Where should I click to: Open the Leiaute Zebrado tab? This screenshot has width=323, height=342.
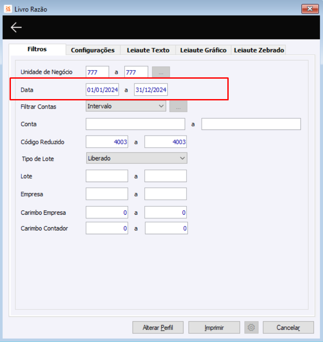click(259, 50)
